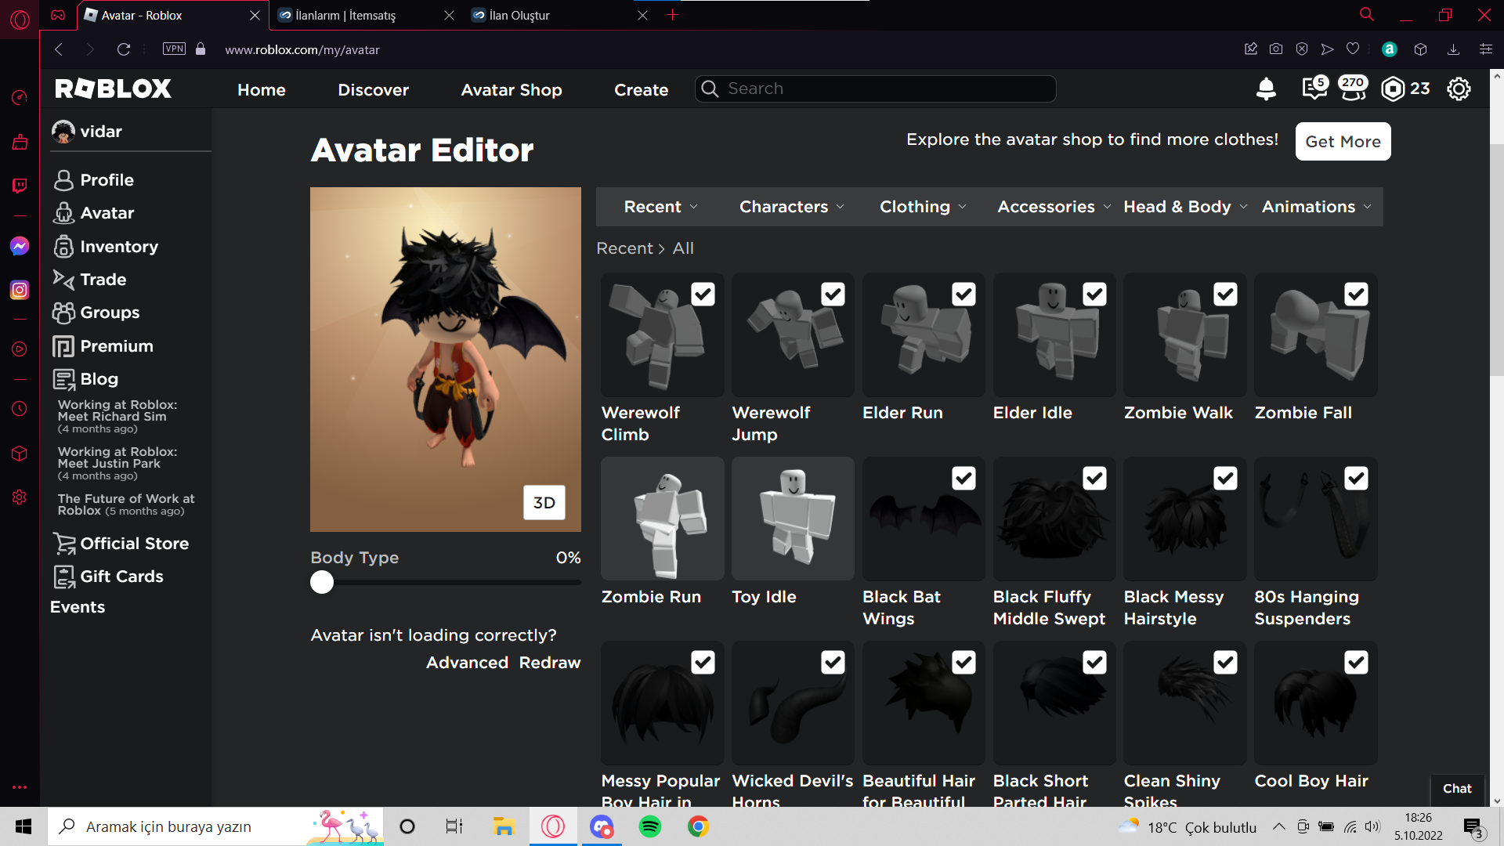Open File Explorer from the taskbar

coord(503,826)
